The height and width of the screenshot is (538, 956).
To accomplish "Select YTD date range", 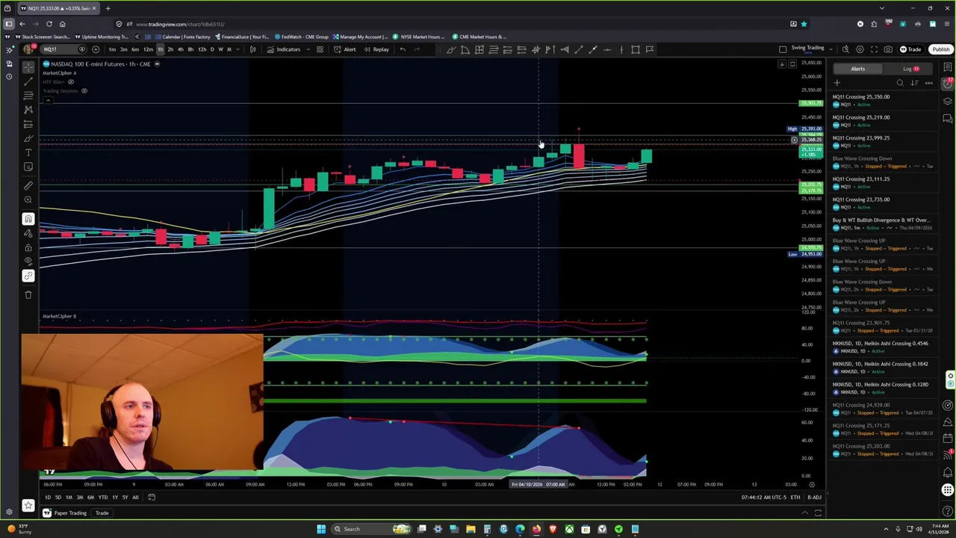I will pyautogui.click(x=102, y=497).
